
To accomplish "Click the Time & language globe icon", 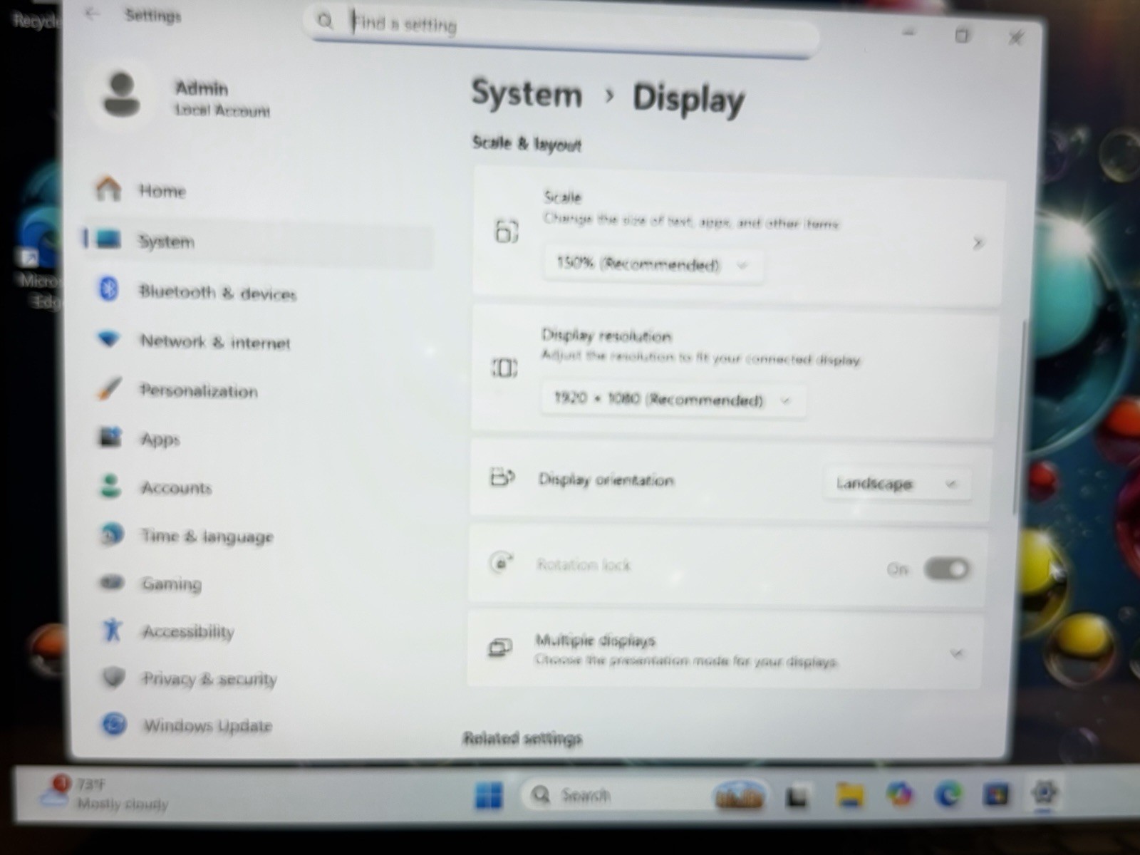I will tap(112, 535).
